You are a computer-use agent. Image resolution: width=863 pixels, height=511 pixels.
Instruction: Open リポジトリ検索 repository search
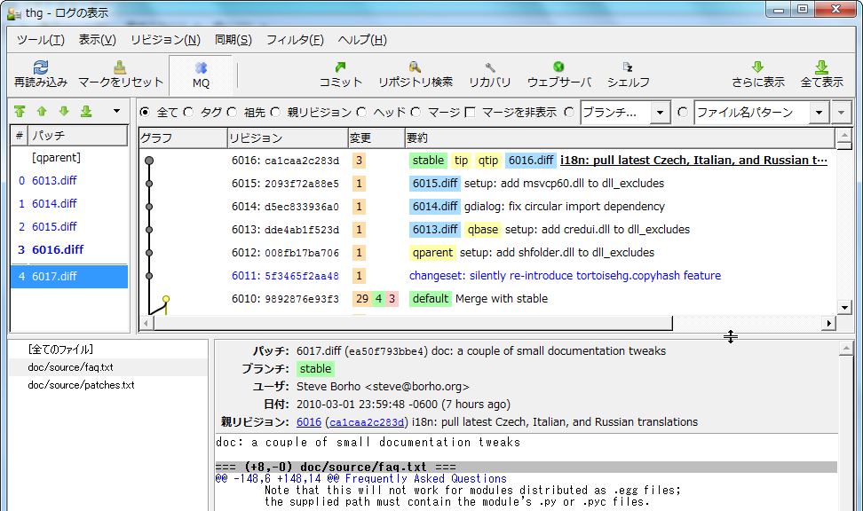point(415,75)
